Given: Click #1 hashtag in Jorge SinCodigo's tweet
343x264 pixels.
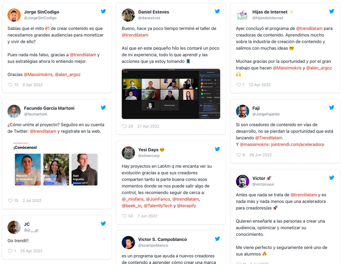Looking at the screenshot, I should (x=47, y=28).
